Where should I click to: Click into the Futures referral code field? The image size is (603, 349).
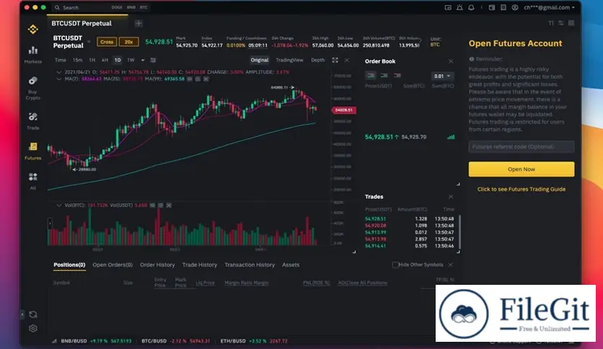[x=521, y=146]
